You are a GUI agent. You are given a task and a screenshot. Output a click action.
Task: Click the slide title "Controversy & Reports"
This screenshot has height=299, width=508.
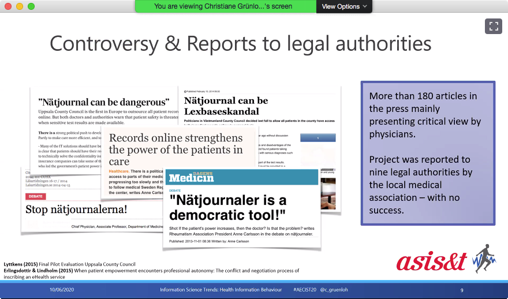[x=240, y=43]
